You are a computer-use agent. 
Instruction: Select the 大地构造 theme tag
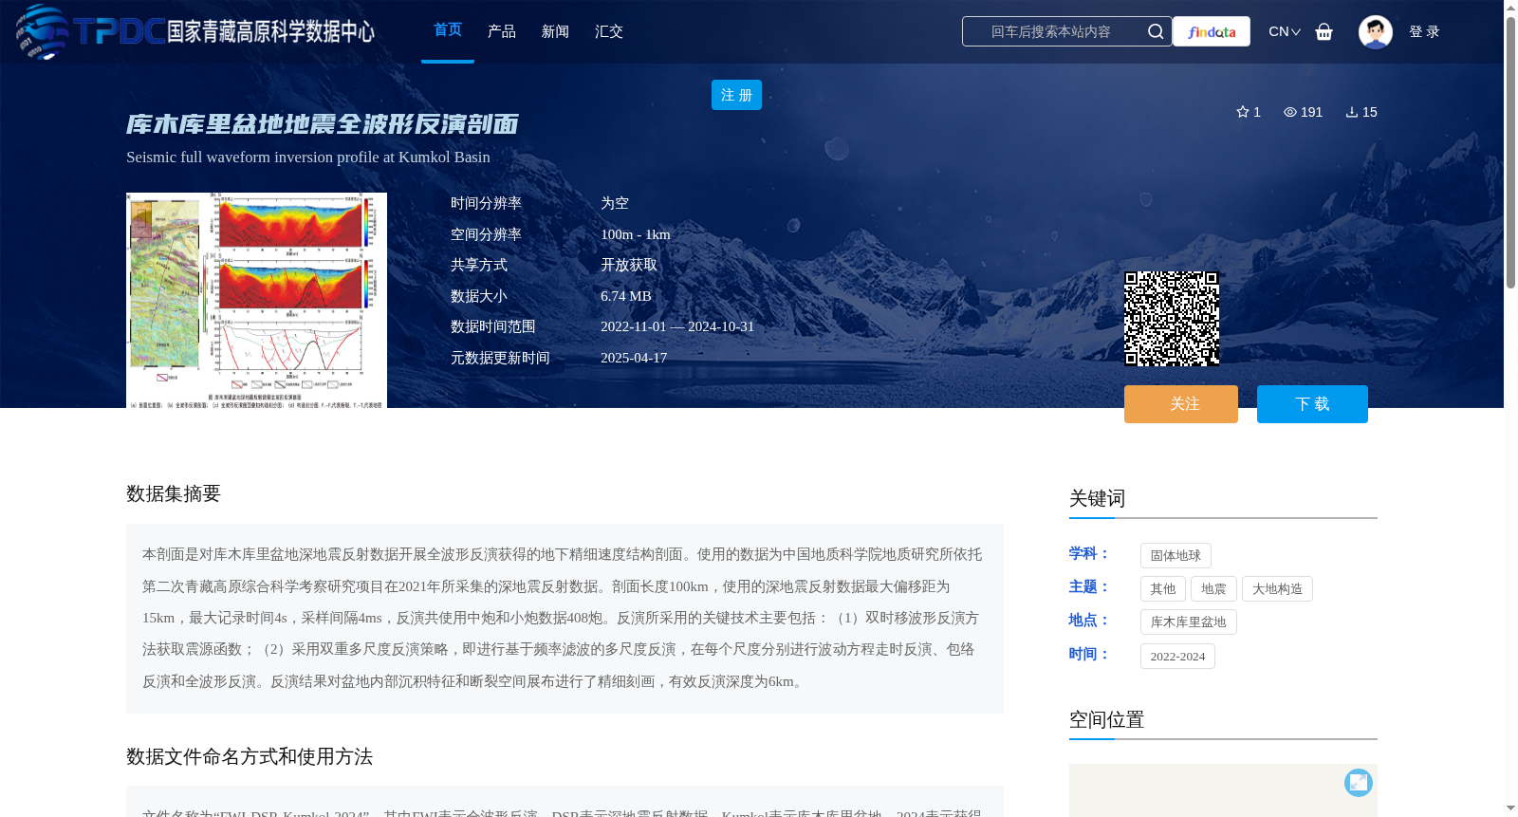(1277, 588)
